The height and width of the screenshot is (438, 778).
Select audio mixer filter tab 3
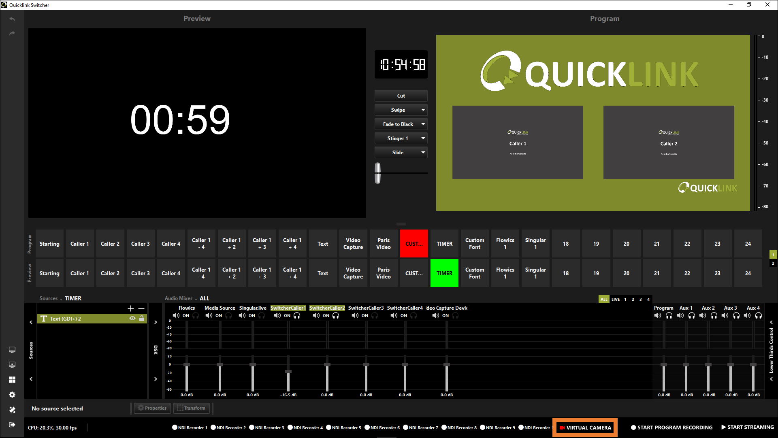(641, 299)
